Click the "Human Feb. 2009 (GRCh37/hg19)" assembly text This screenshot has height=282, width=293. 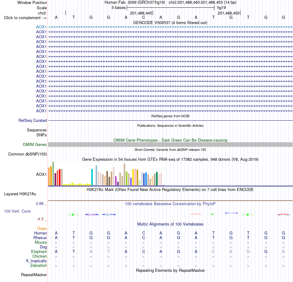135,2
